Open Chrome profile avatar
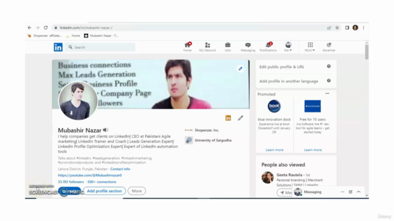 pyautogui.click(x=355, y=28)
